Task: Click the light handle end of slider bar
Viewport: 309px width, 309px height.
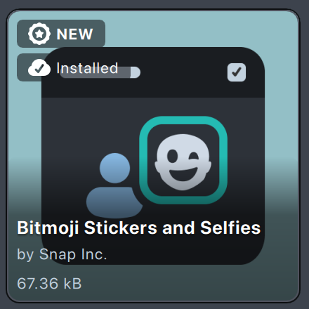Action: pyautogui.click(x=135, y=72)
